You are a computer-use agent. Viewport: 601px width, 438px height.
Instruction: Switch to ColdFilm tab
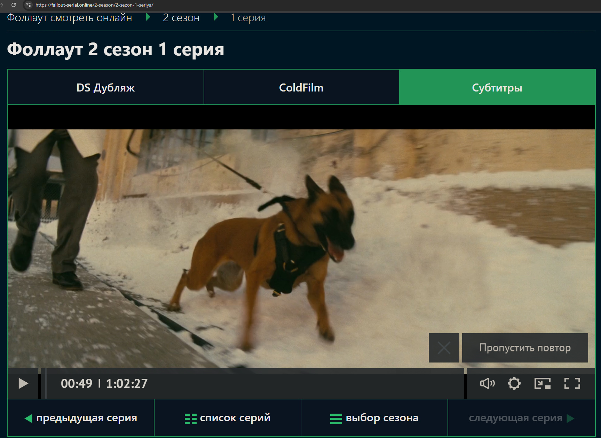click(x=301, y=87)
